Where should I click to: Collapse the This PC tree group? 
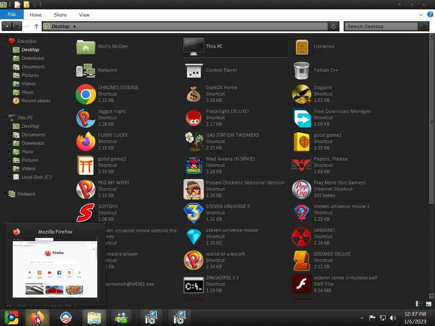tap(5, 118)
